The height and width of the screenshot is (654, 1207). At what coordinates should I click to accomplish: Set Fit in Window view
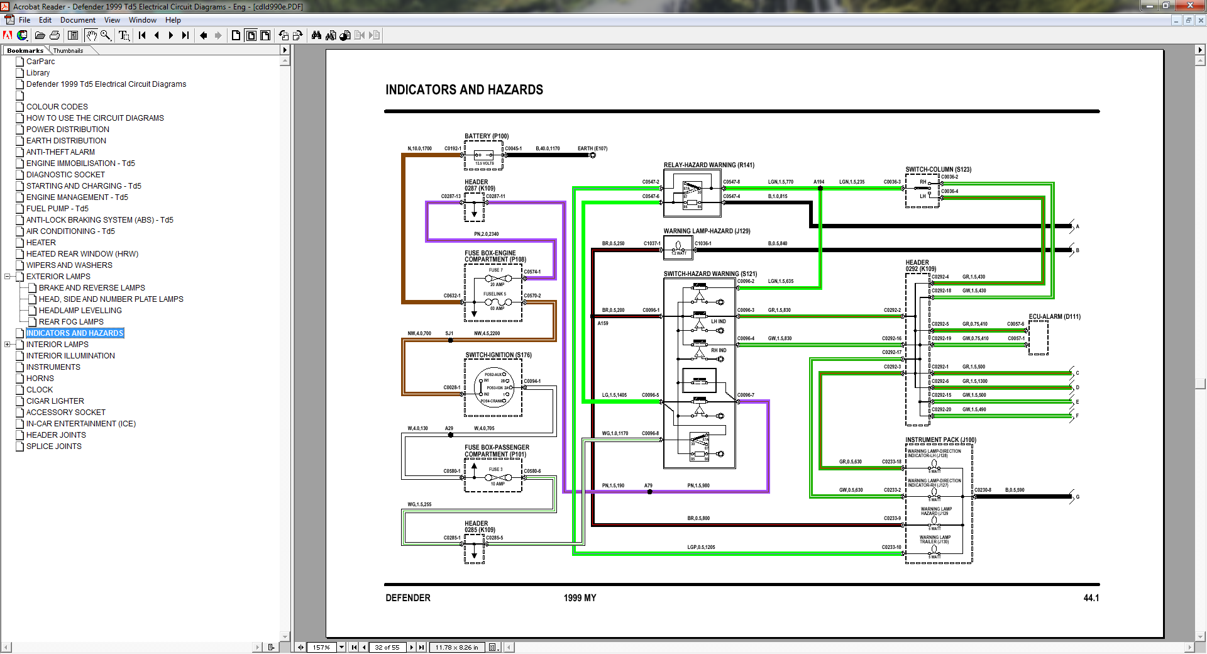pyautogui.click(x=251, y=35)
